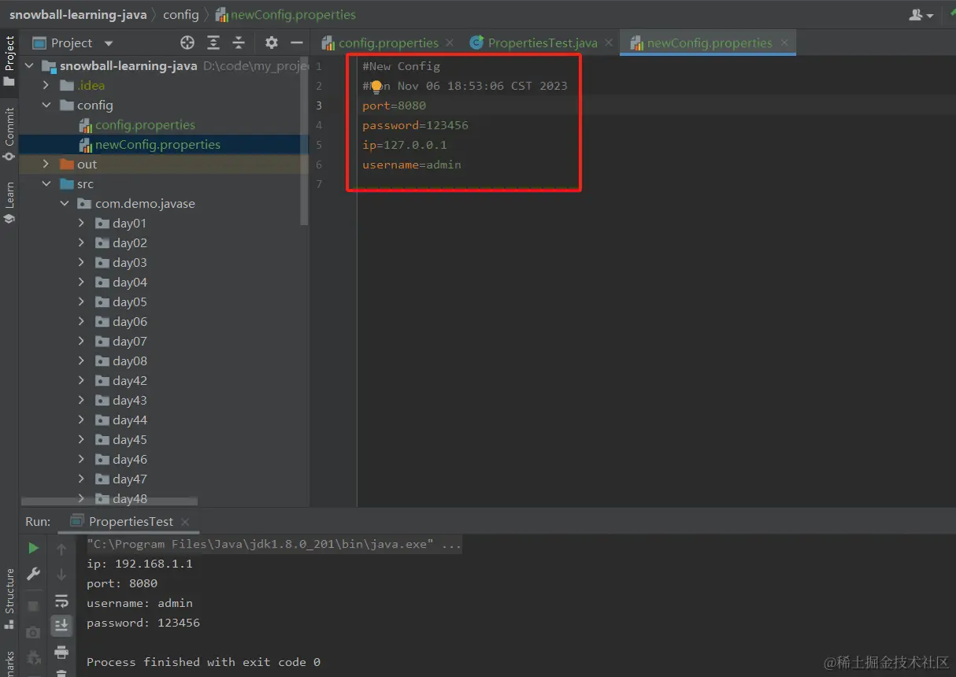Hide the Project panel with minus icon
Viewport: 956px width, 677px height.
tap(296, 43)
